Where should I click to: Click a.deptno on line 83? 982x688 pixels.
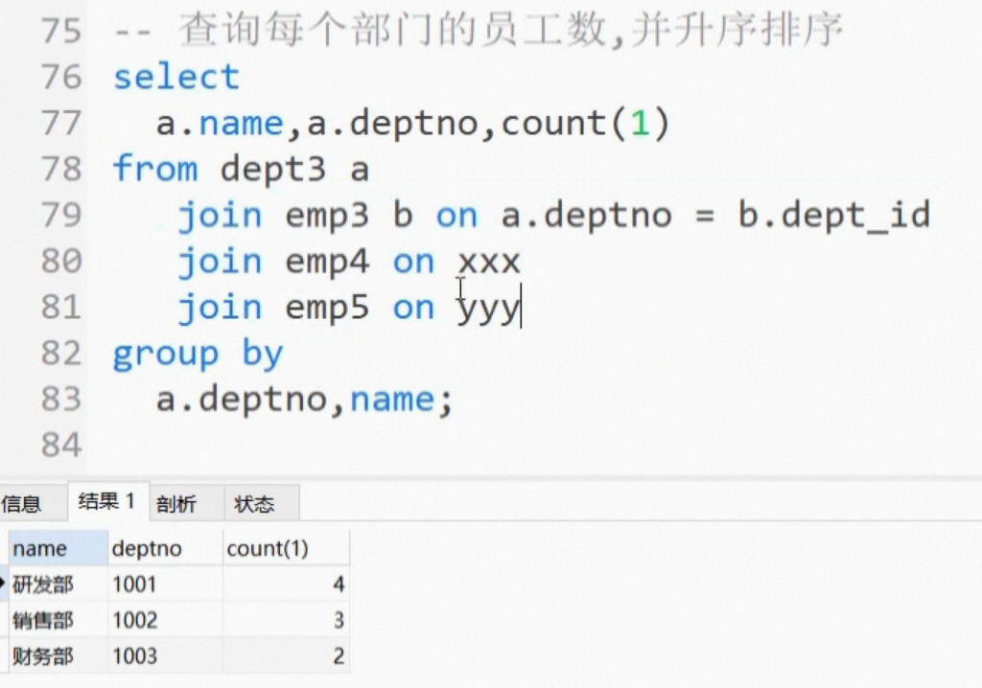click(x=241, y=401)
